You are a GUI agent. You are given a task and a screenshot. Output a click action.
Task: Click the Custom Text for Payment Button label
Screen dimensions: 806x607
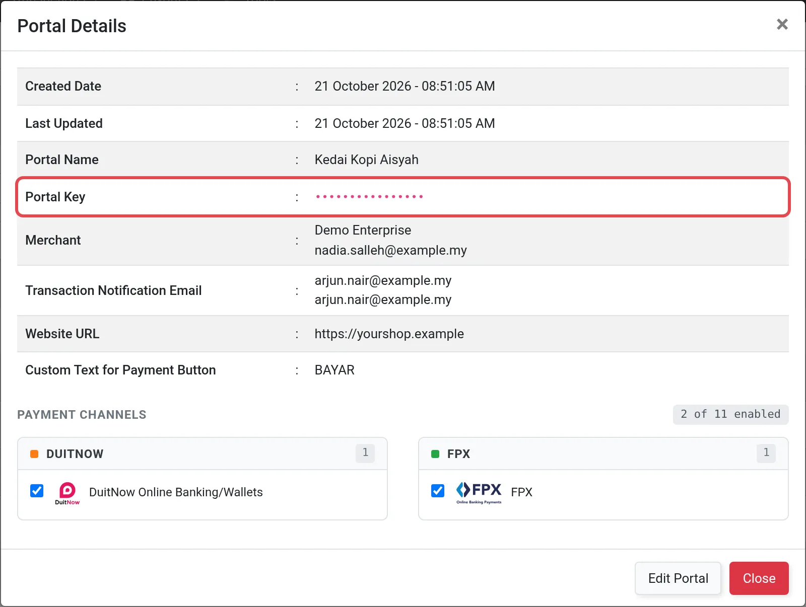point(120,370)
